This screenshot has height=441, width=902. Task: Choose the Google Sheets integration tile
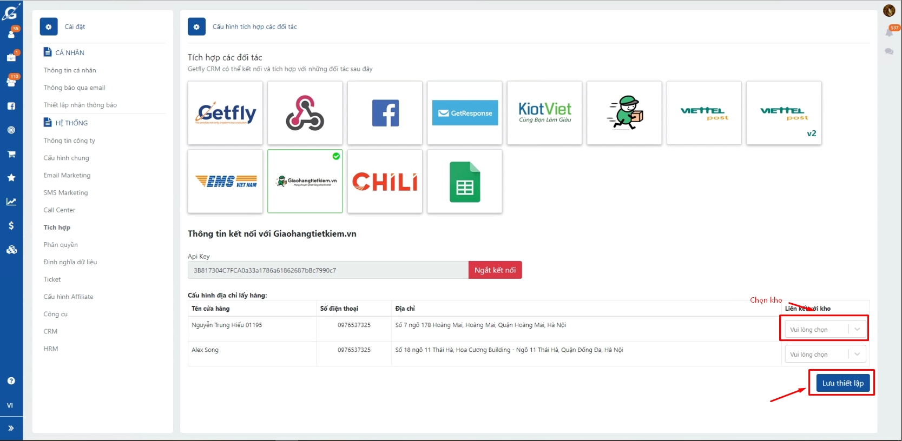(x=464, y=182)
